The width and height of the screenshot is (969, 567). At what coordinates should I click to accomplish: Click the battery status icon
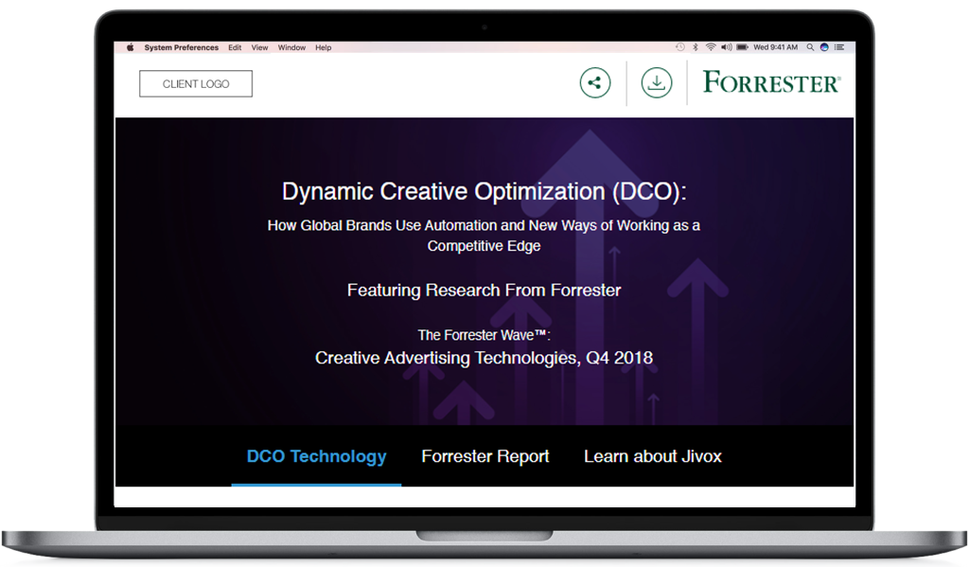(742, 47)
